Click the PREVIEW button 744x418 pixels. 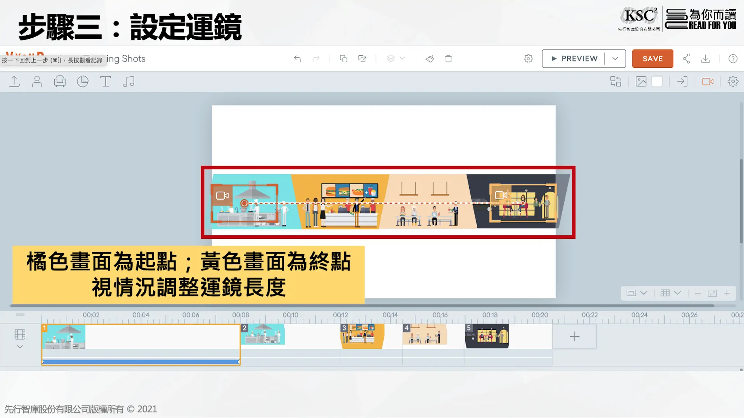click(x=573, y=58)
